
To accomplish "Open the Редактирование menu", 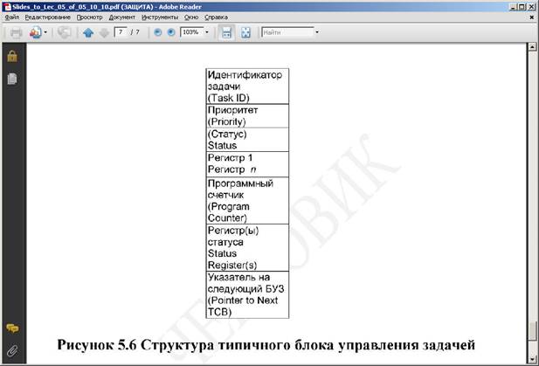I will (x=47, y=17).
